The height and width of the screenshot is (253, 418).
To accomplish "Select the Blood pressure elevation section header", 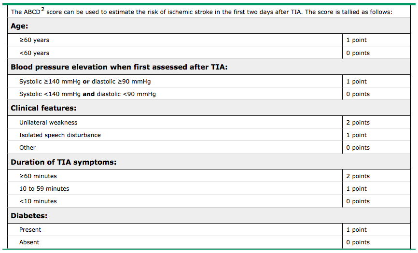I will 119,67.
